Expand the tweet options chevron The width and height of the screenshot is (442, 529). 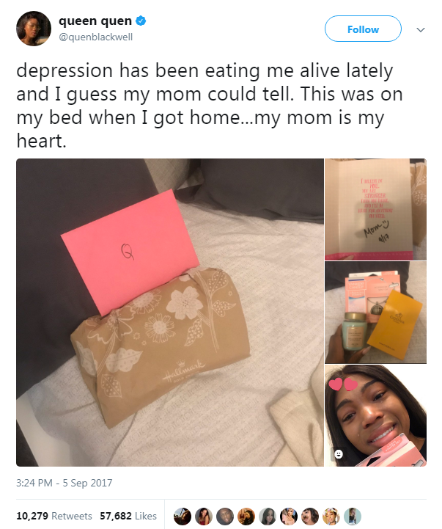[x=421, y=29]
